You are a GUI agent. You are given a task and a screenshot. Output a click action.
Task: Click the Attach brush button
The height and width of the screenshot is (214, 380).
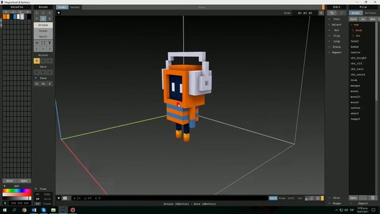(x=43, y=25)
